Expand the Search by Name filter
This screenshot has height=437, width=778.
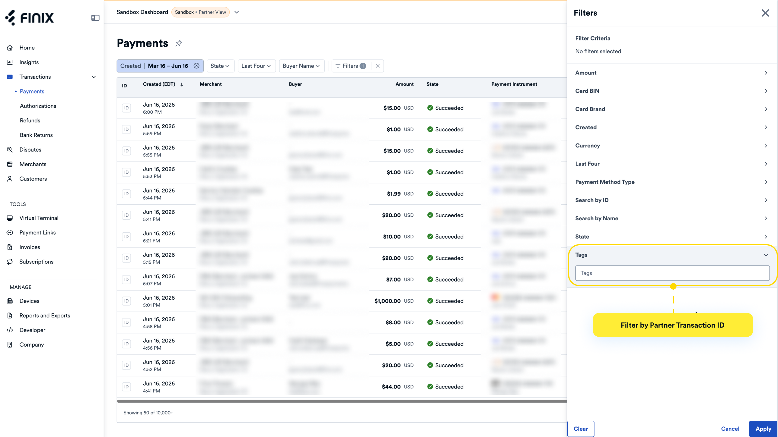coord(672,218)
